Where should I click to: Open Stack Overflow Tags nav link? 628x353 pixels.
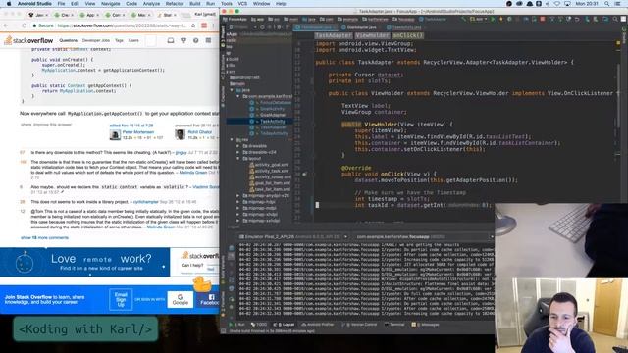tap(119, 40)
